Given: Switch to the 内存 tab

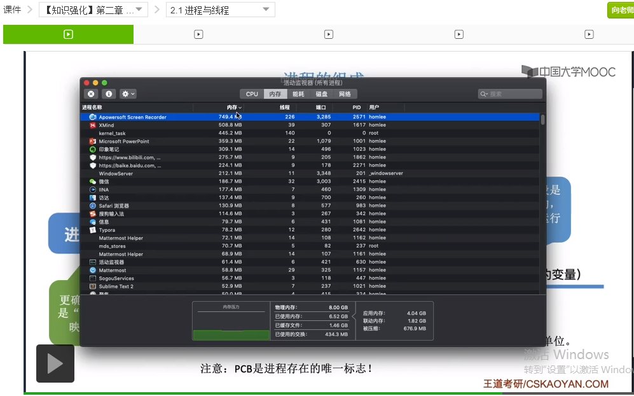Looking at the screenshot, I should (275, 94).
